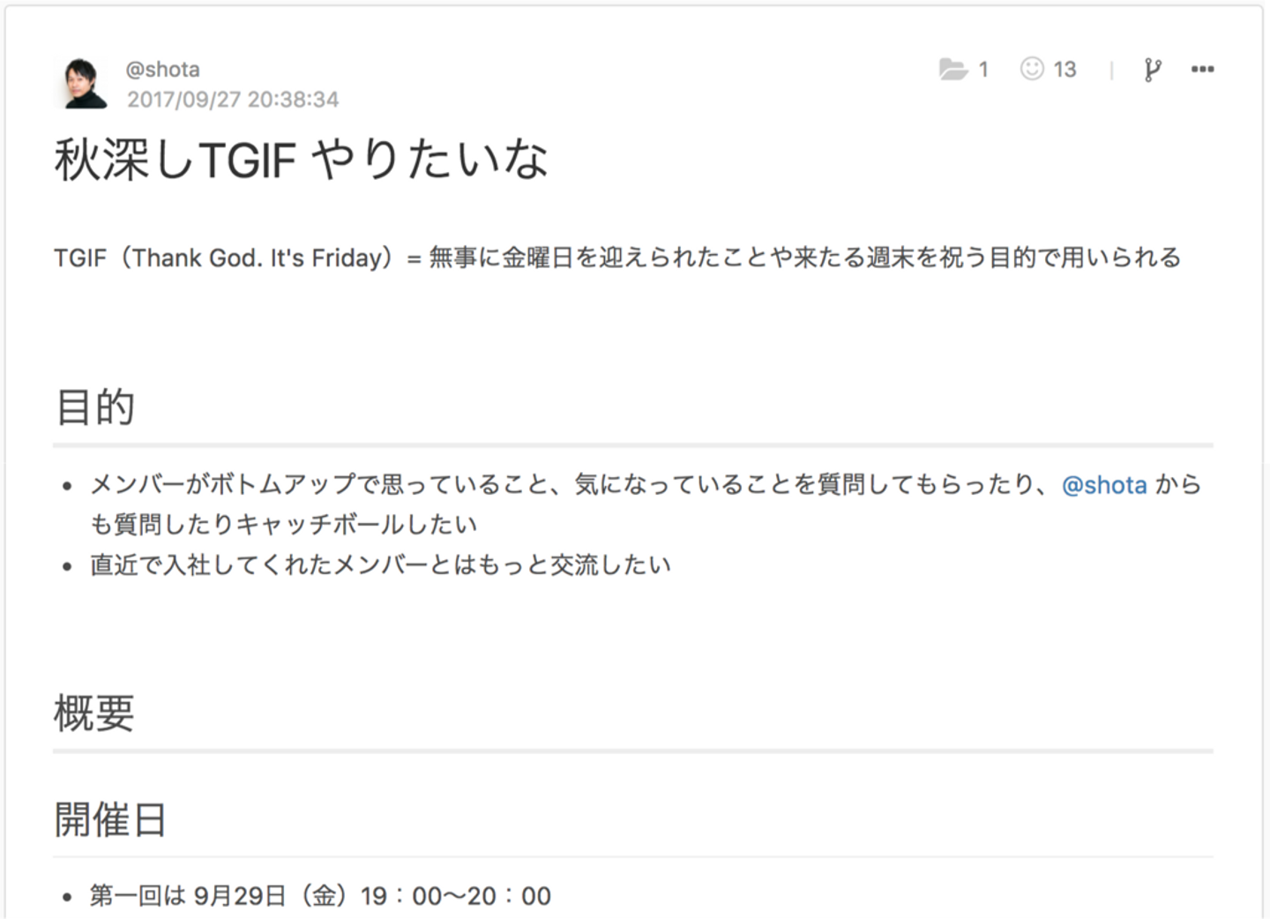Click the shota profile avatar photo
This screenshot has height=919, width=1270.
click(82, 84)
